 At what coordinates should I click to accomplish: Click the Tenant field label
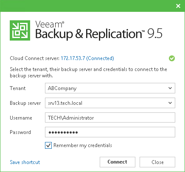[18, 88]
